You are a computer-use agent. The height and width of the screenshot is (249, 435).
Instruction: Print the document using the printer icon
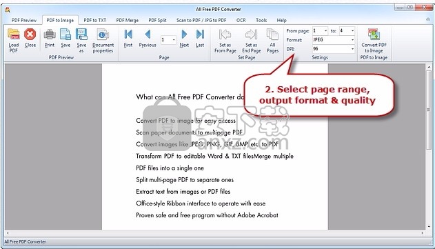coord(50,34)
